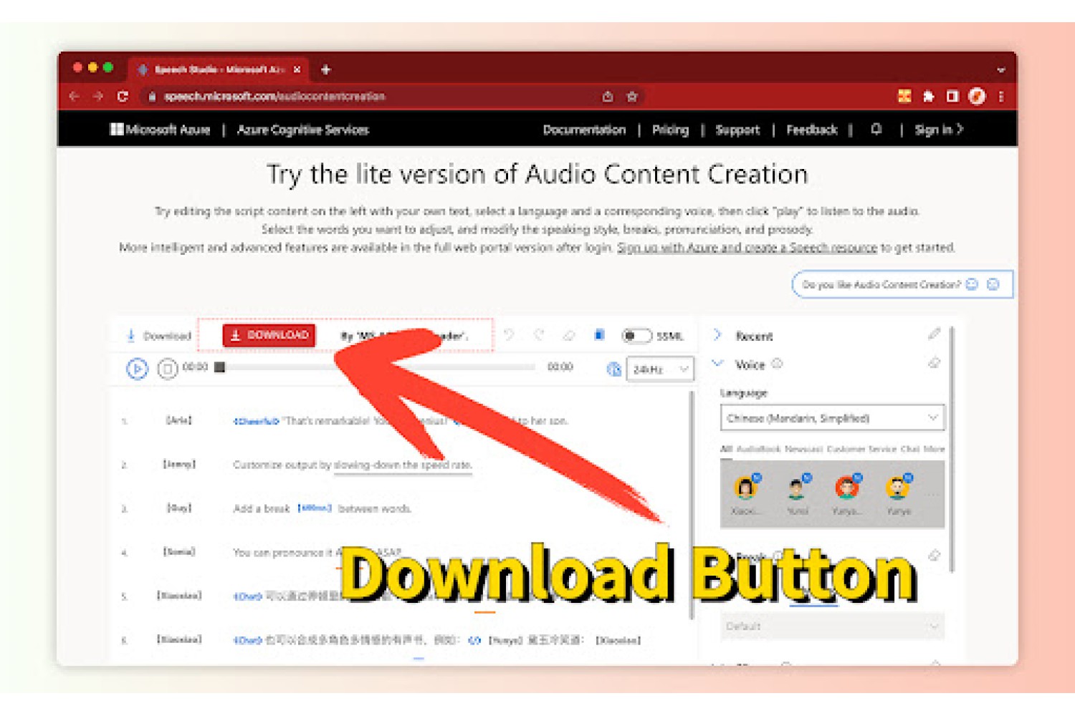The image size is (1075, 716).
Task: Open Azure Cognitive Services link
Action: point(302,130)
